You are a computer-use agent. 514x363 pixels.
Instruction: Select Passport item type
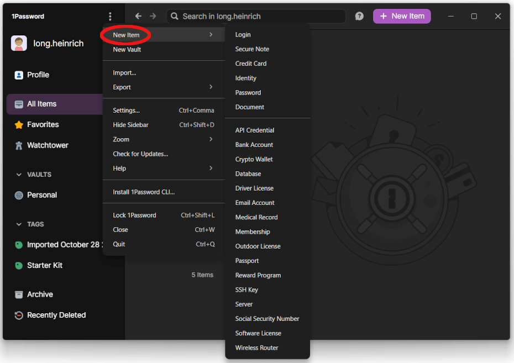pyautogui.click(x=268, y=261)
